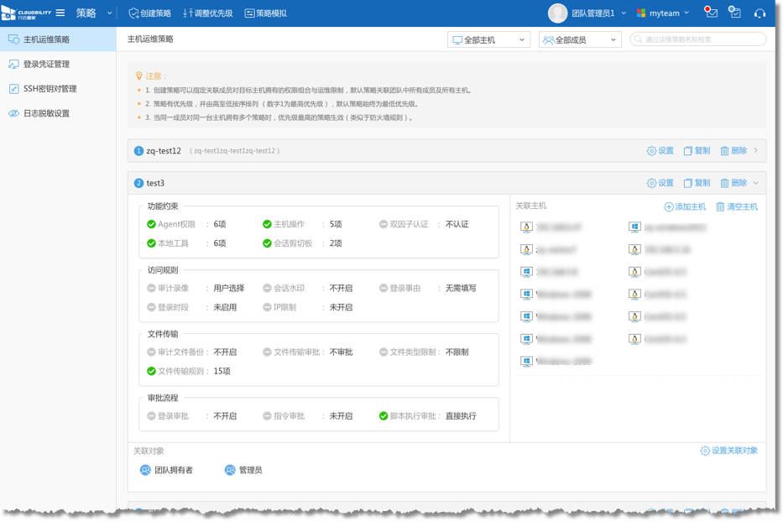Click the last Windows host icon in 关联主机
This screenshot has width=783, height=522.
coord(526,362)
